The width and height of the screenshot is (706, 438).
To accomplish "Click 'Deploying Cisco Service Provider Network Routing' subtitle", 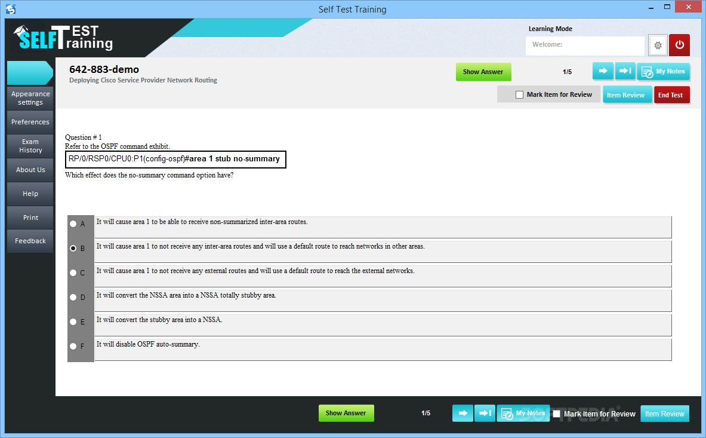I will [143, 80].
